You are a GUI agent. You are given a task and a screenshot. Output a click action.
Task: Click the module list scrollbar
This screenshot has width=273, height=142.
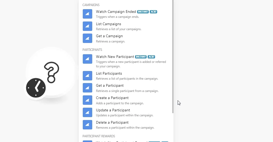coord(173,57)
